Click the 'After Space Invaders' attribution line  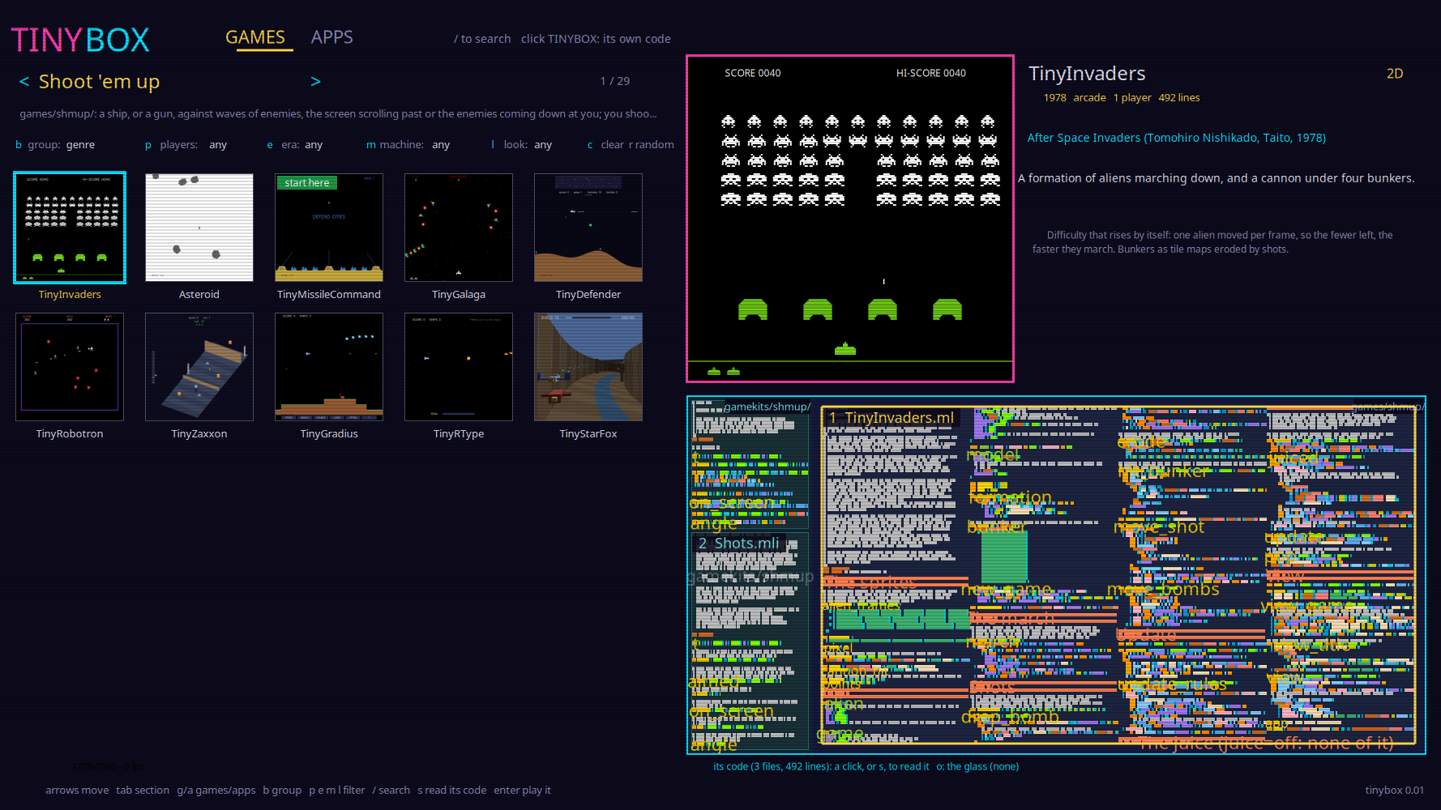click(x=1177, y=138)
